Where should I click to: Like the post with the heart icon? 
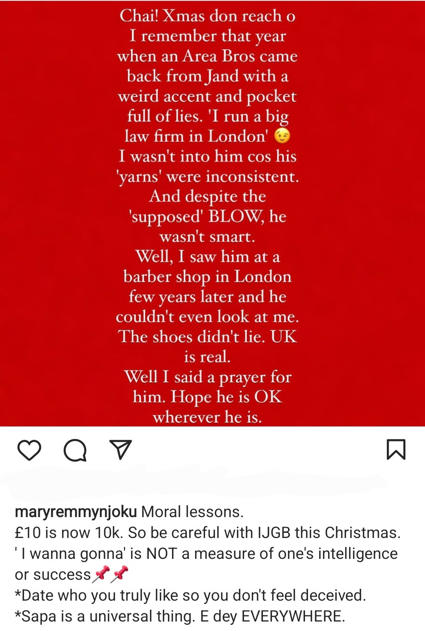pyautogui.click(x=30, y=450)
